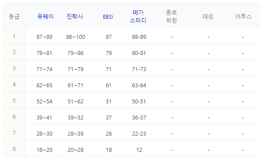Viewport: 260px width, 157px height.
Task: Click the grade 4 row label
Action: tap(14, 85)
